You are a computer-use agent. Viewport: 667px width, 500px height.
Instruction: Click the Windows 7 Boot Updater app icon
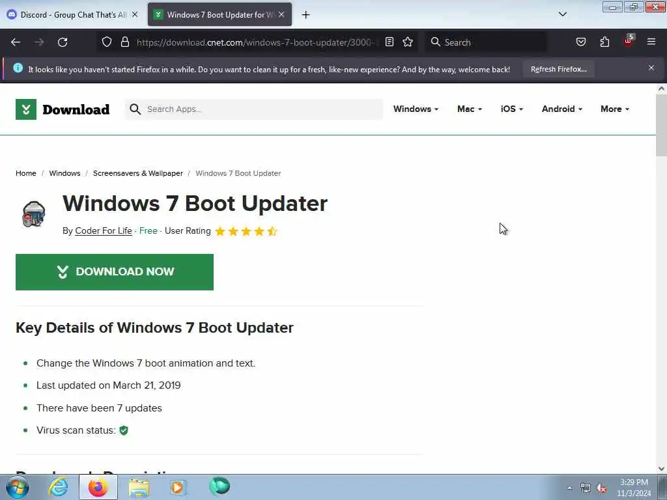[x=34, y=214]
